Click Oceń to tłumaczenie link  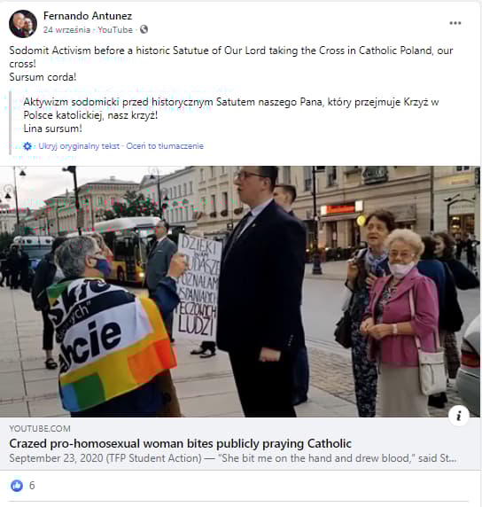[x=165, y=146]
